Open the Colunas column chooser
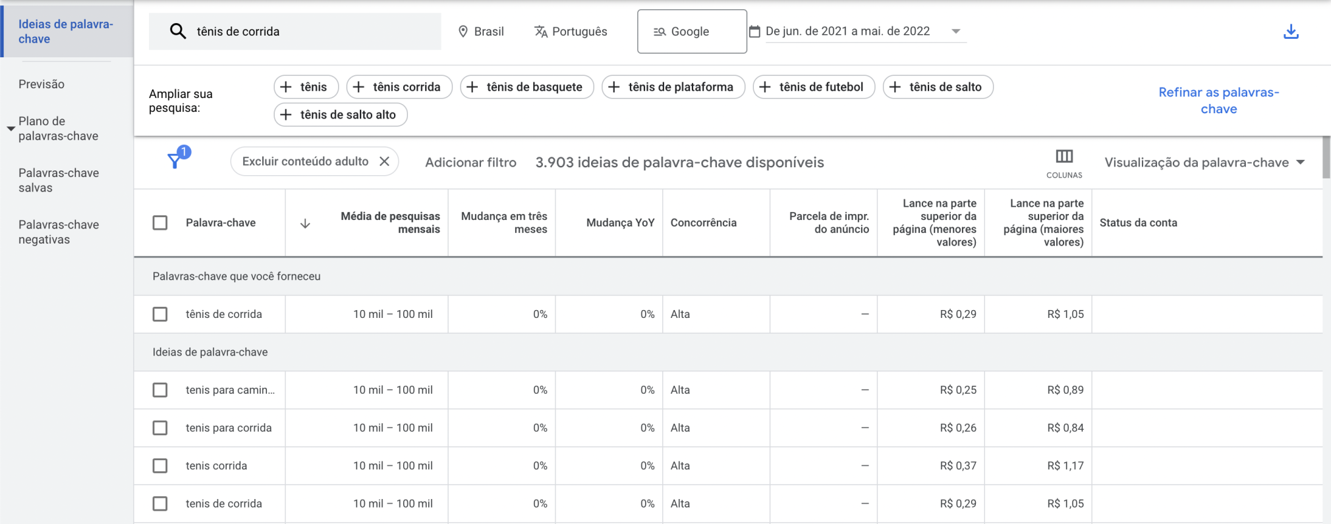This screenshot has width=1331, height=524. point(1064,163)
